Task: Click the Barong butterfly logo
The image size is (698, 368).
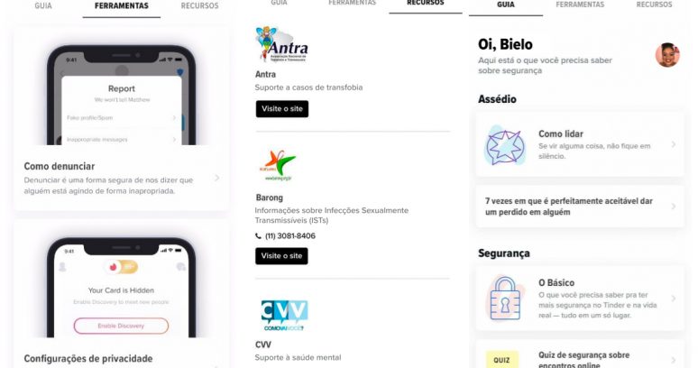Action: (278, 166)
